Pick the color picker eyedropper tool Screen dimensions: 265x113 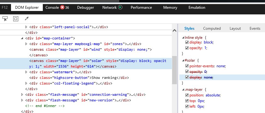(x=26, y=19)
